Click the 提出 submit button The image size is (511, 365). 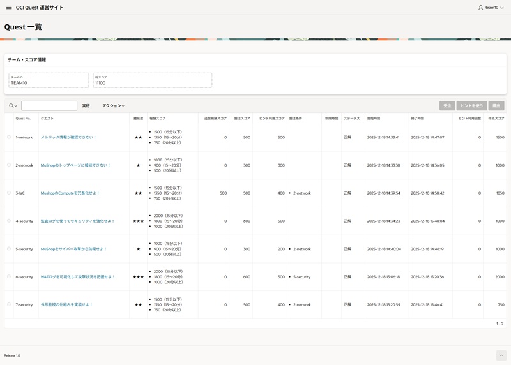(496, 106)
